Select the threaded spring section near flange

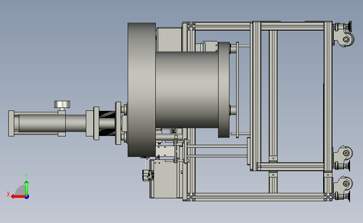[x=107, y=123]
